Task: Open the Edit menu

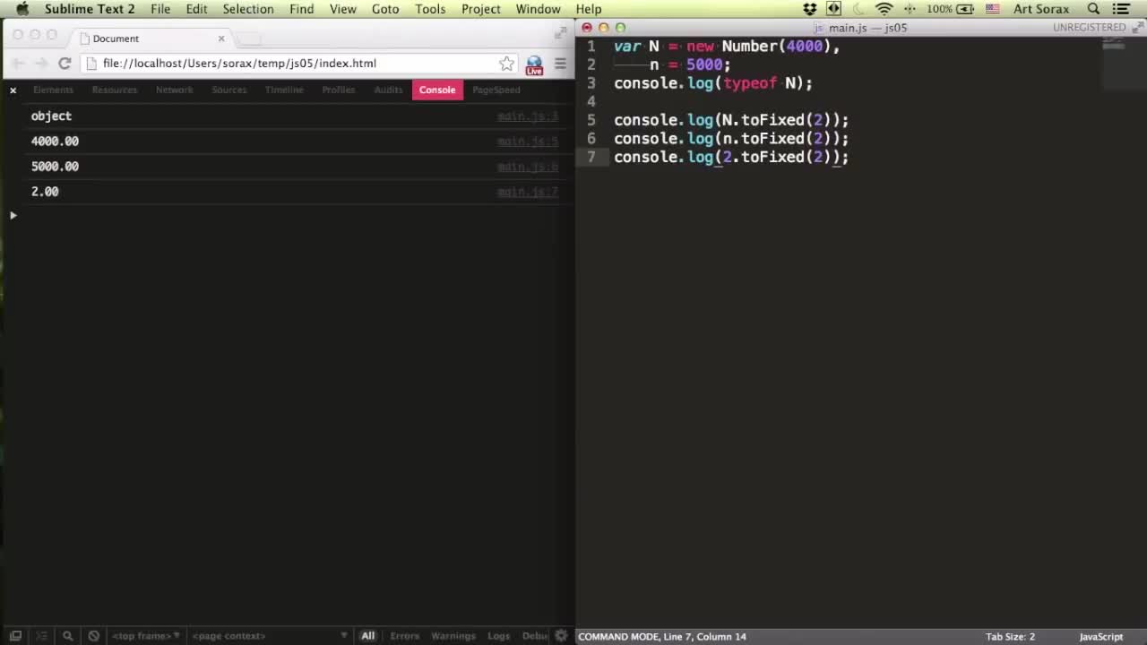Action: pos(196,9)
